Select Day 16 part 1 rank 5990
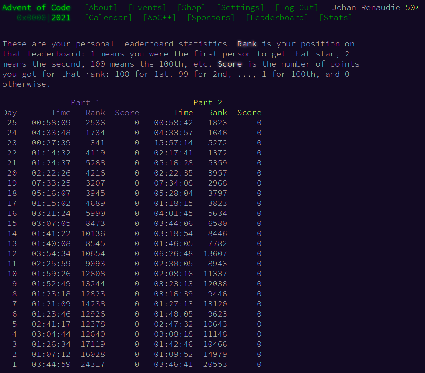The image size is (425, 373). coord(95,213)
